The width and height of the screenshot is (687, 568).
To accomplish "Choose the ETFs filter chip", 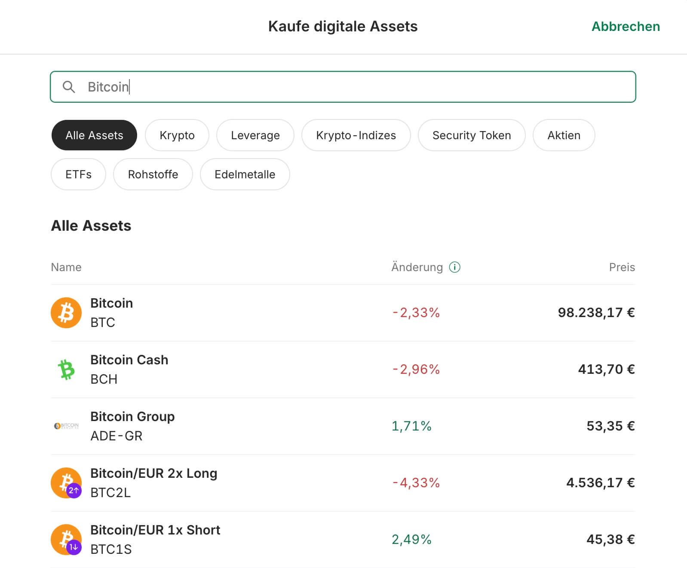I will (78, 174).
